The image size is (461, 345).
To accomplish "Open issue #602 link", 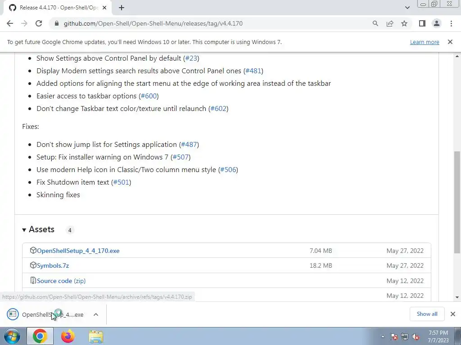I will click(x=218, y=109).
